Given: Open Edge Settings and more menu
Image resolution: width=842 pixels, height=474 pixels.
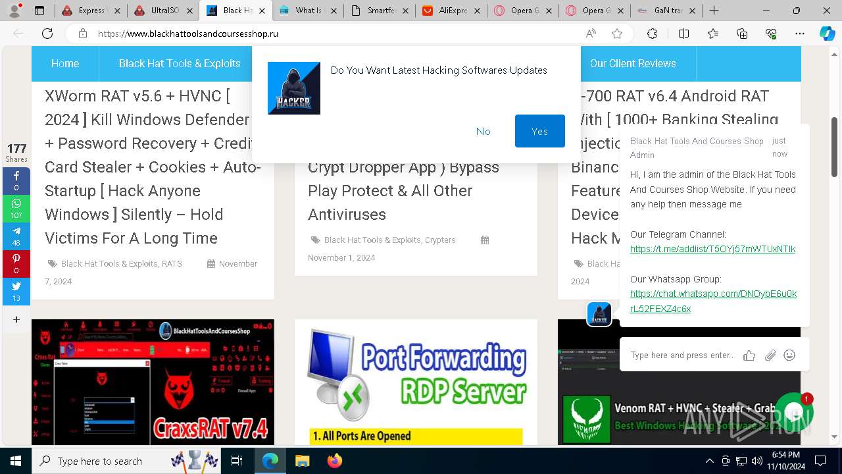Looking at the screenshot, I should coord(800,34).
